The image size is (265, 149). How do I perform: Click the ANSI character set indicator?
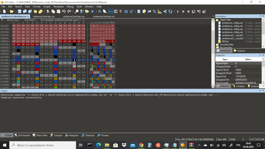(x=233, y=139)
